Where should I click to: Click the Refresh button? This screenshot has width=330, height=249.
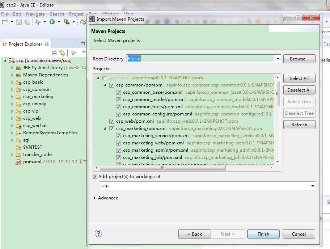coord(299,125)
